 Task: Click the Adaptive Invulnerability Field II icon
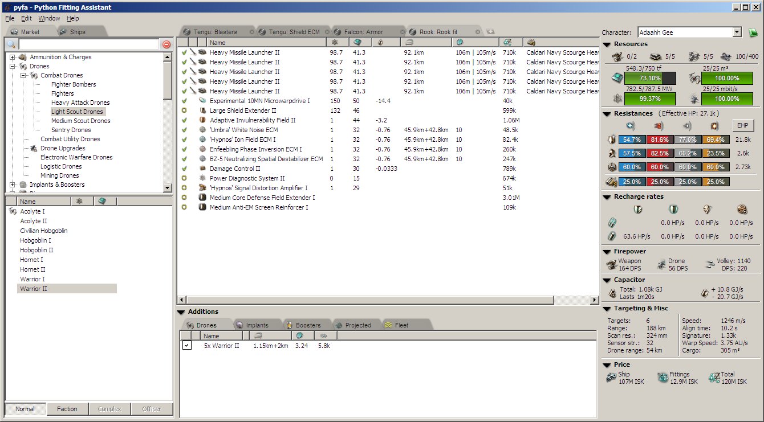click(202, 120)
